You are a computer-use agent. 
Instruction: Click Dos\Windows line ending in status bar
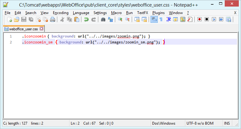(x=164, y=123)
